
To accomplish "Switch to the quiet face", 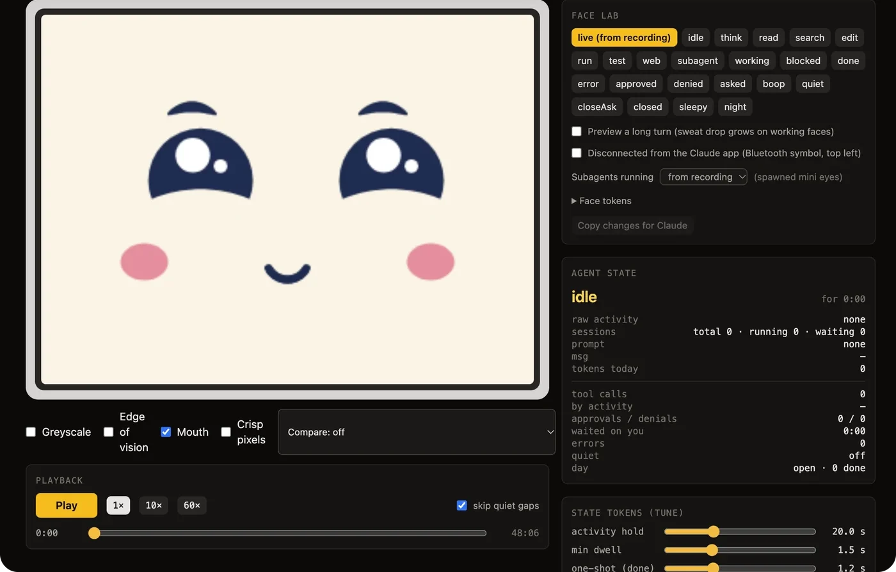I will click(x=813, y=84).
